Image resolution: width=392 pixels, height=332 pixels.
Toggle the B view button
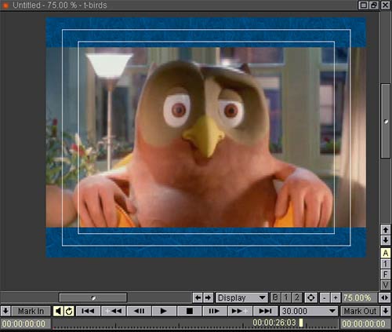click(x=275, y=297)
